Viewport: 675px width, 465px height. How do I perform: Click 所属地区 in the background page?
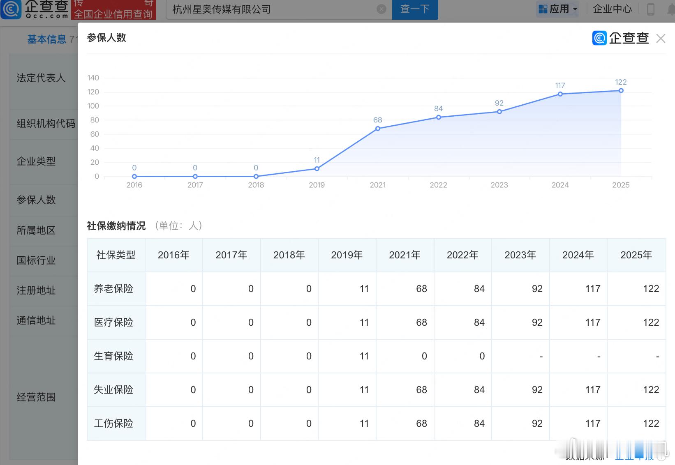36,230
